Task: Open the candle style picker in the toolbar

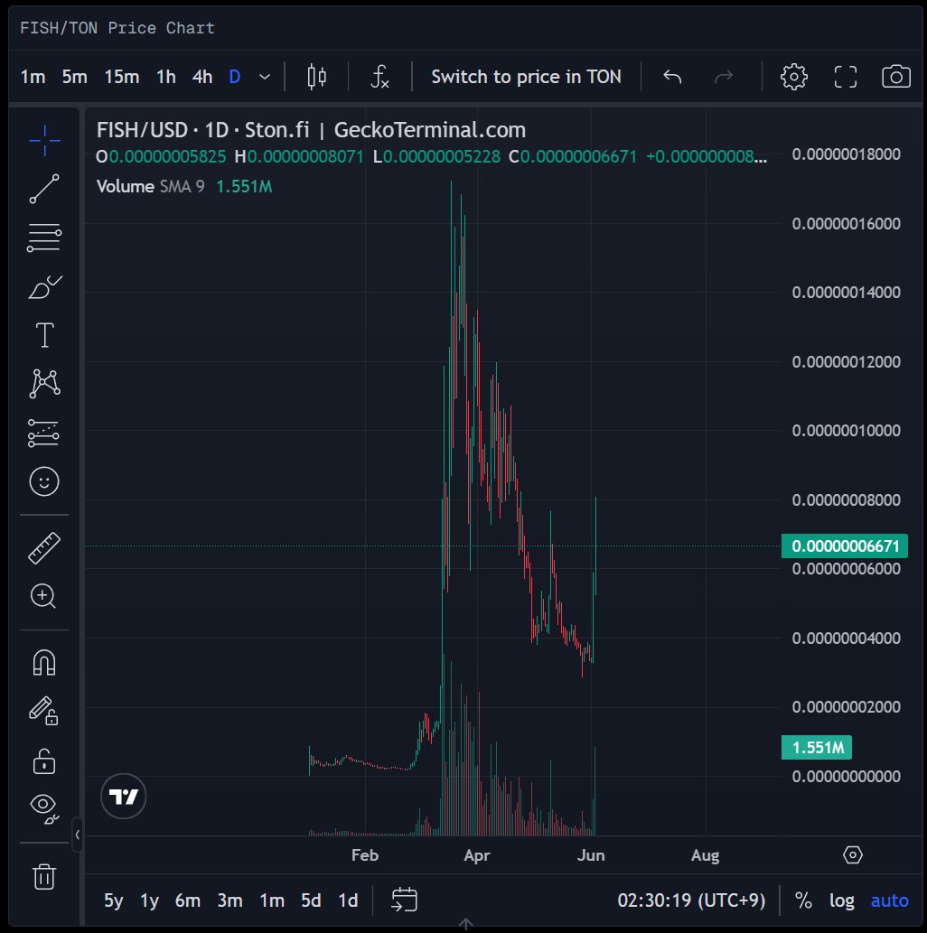Action: [x=315, y=77]
